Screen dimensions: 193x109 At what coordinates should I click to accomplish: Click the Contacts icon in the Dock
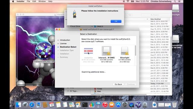45,105
